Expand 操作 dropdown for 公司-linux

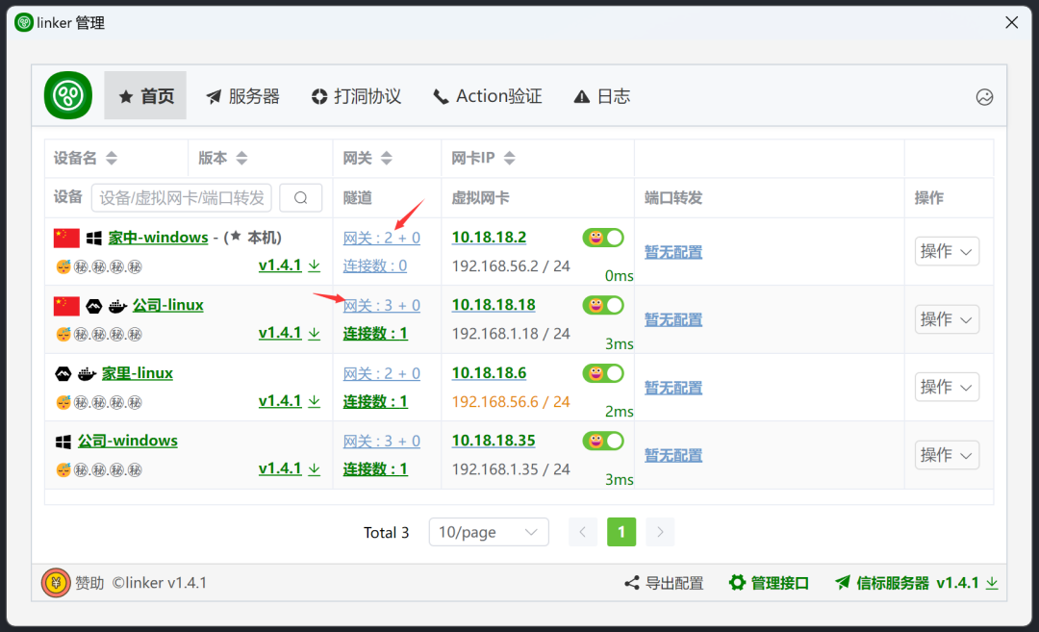point(947,319)
